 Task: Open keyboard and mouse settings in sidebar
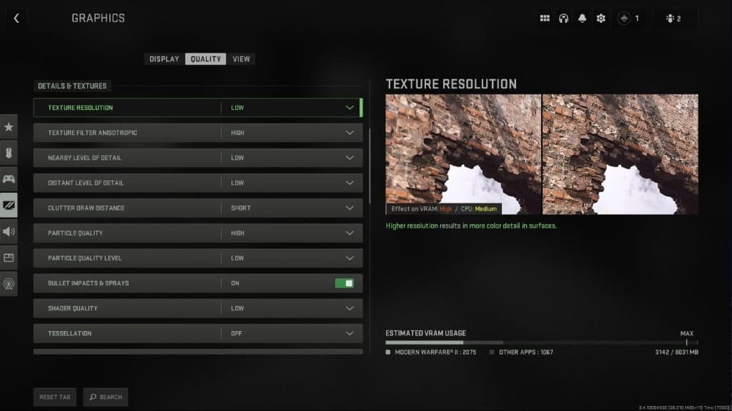click(x=9, y=153)
